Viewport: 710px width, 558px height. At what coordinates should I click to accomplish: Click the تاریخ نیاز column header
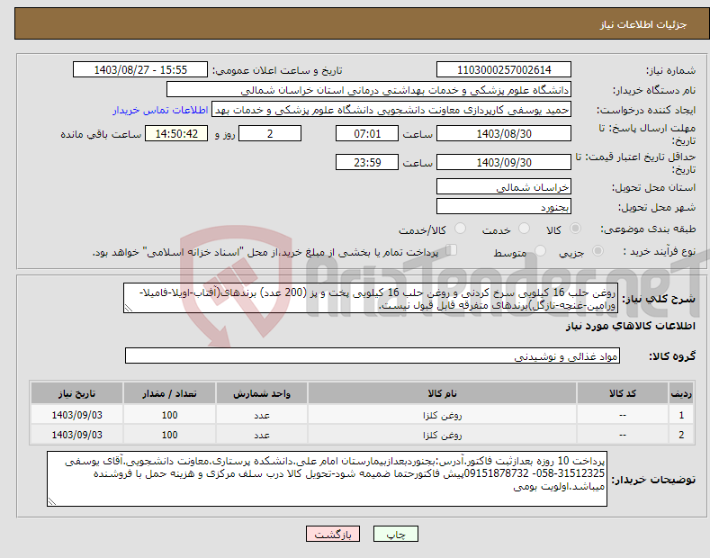point(76,393)
